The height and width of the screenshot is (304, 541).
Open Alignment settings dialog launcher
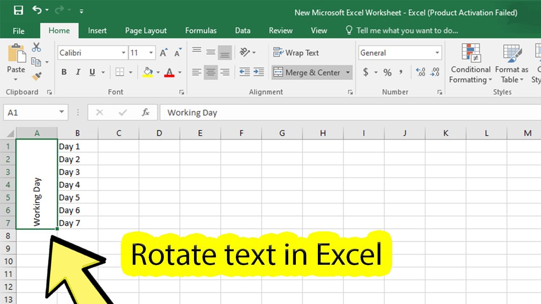[x=350, y=92]
